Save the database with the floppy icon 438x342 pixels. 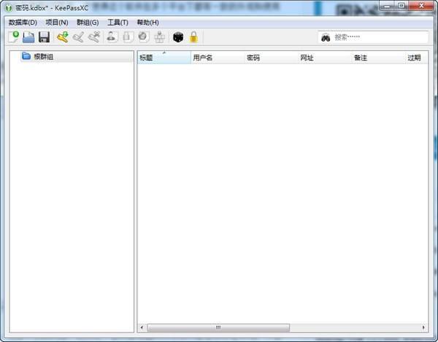pyautogui.click(x=44, y=37)
